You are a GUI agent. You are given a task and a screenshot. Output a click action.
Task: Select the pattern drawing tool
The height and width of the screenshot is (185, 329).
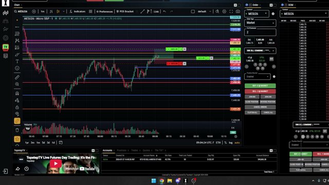pyautogui.click(x=17, y=41)
